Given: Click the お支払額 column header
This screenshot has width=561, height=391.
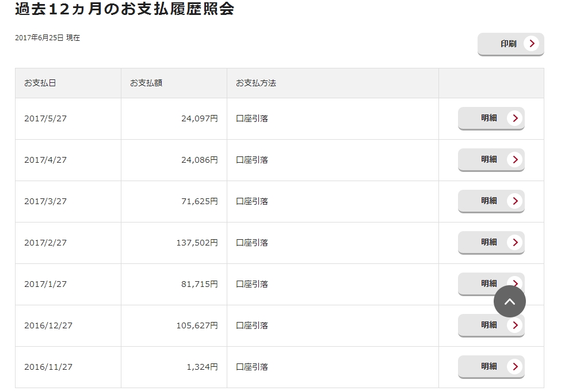Looking at the screenshot, I should 174,83.
